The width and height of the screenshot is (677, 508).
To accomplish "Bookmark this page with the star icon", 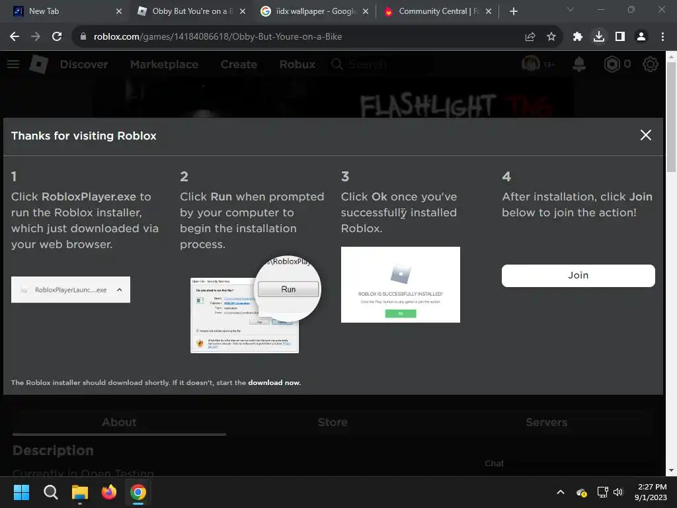I will tap(551, 37).
